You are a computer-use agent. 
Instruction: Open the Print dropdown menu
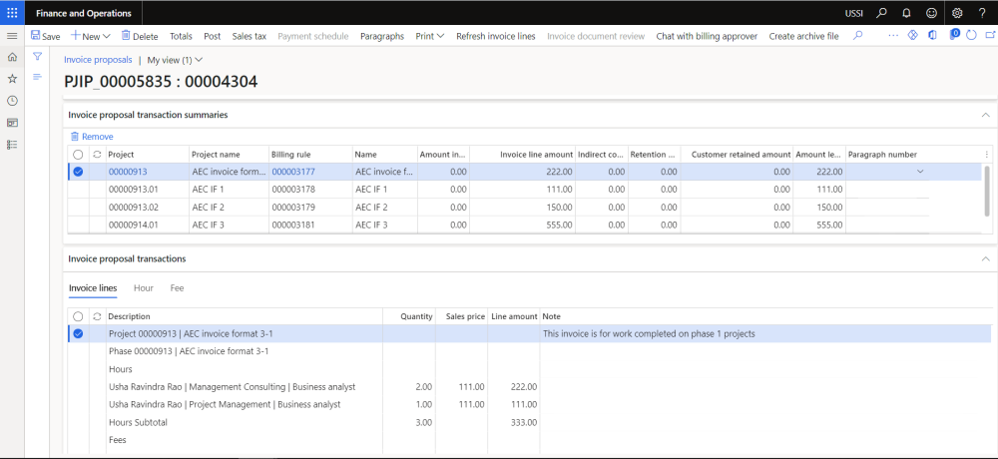(429, 36)
